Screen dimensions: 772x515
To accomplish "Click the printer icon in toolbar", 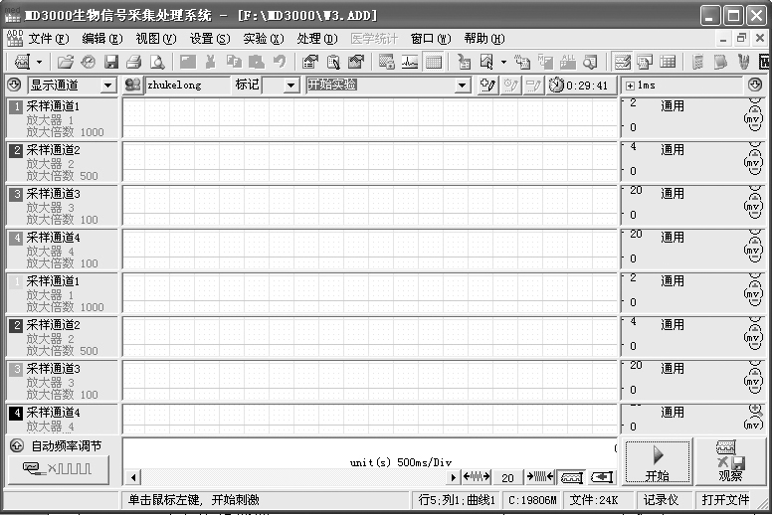I will point(133,62).
